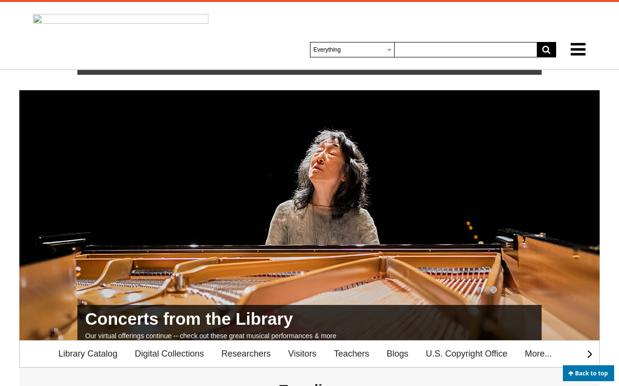Screen dimensions: 619x386
Task: Click the Concerts from the Library headline
Action: [x=189, y=319]
